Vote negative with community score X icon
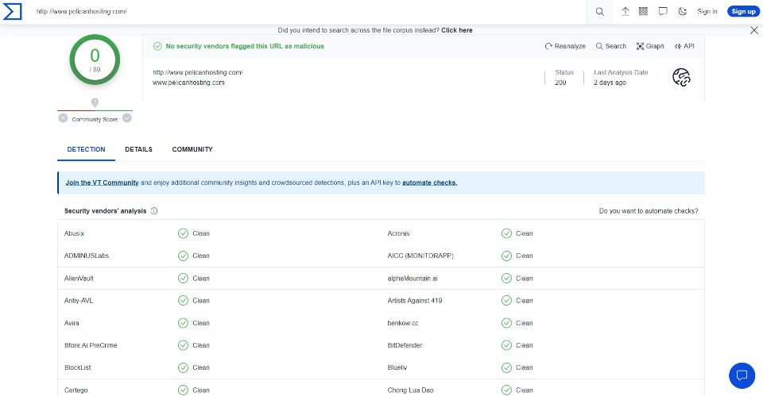Viewport: 763px width, 396px height. point(63,117)
